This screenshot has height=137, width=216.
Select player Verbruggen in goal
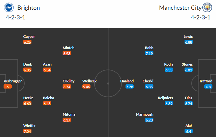coord(13,81)
